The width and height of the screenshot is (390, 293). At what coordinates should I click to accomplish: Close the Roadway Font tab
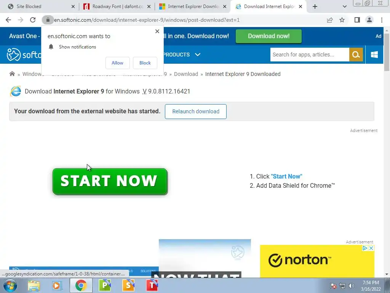tap(149, 6)
